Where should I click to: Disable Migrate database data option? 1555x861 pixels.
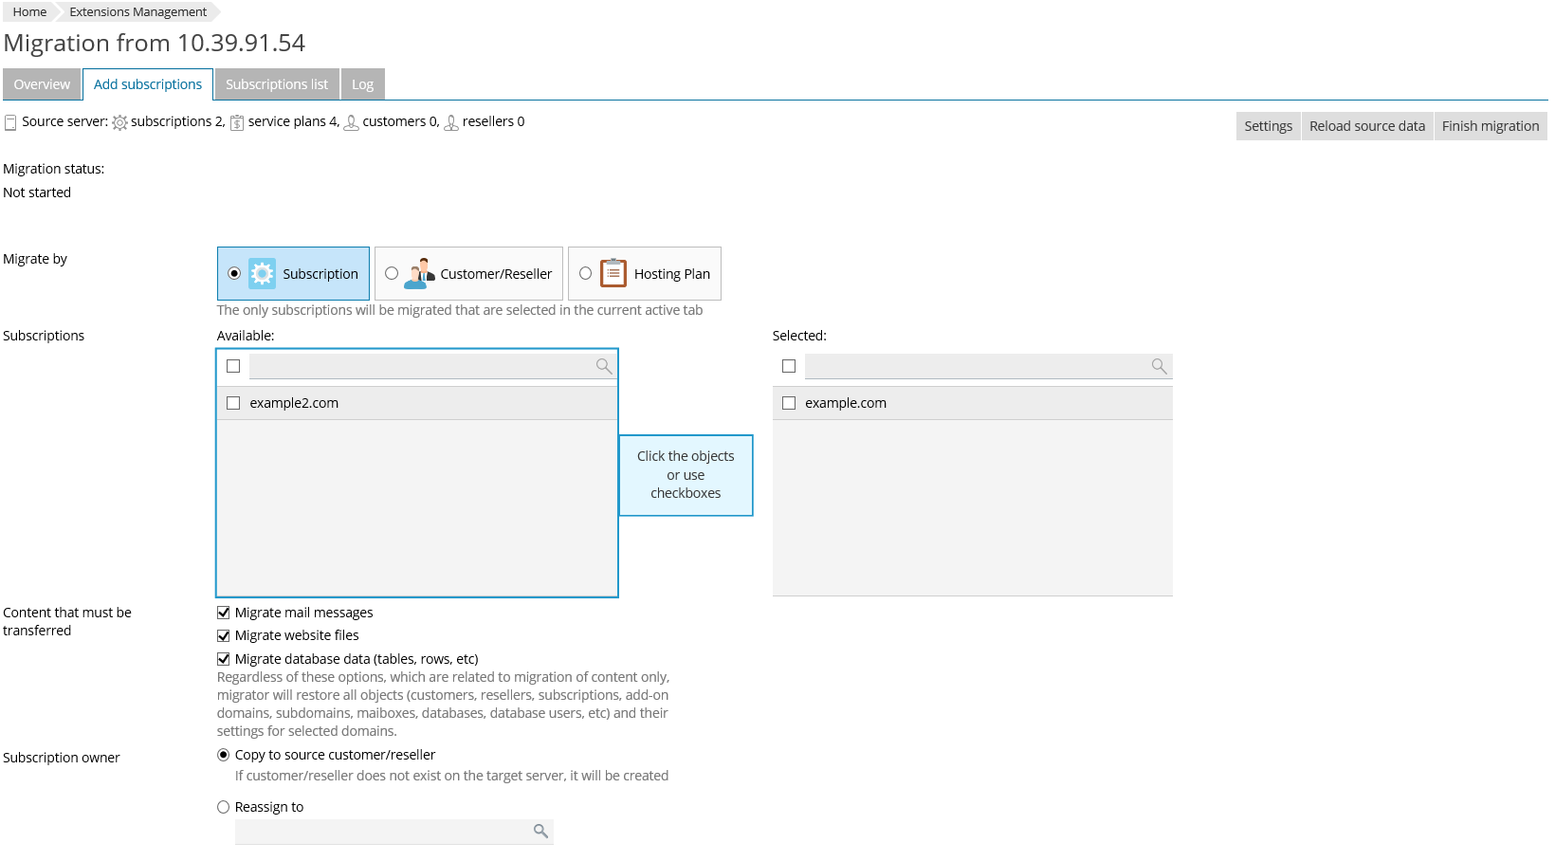pos(224,659)
